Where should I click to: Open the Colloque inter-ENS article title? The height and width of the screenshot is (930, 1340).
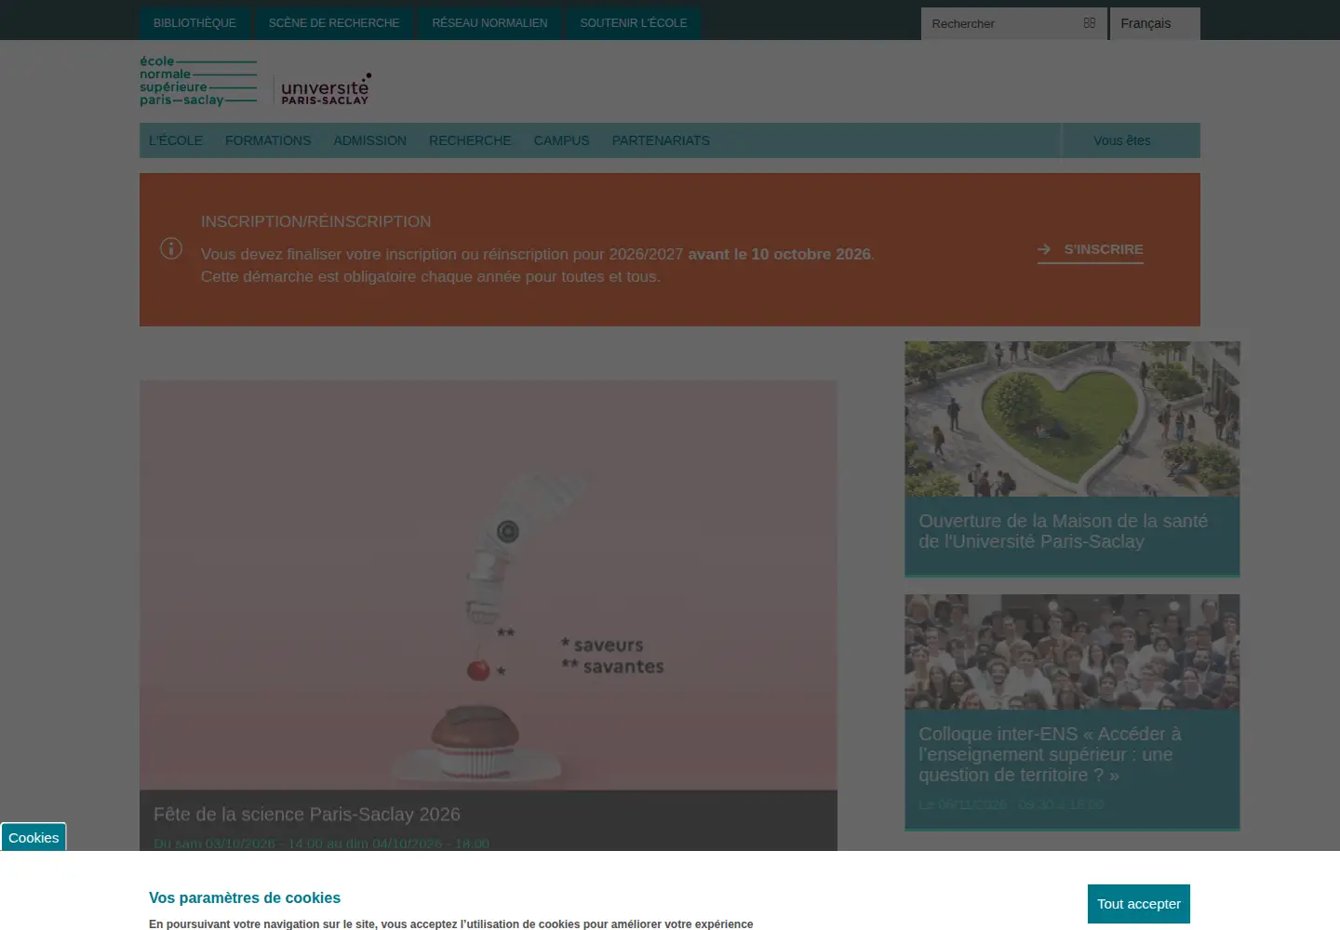(x=1050, y=754)
